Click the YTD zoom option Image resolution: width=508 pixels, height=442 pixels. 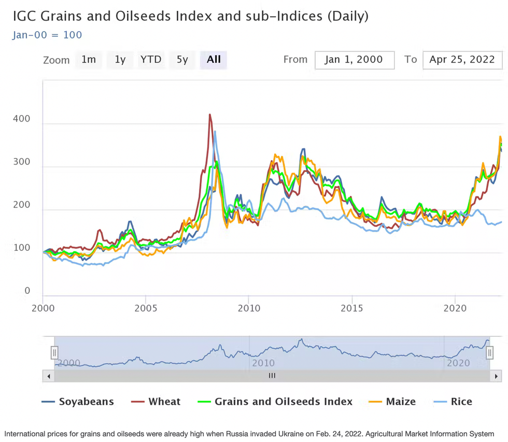click(x=151, y=59)
